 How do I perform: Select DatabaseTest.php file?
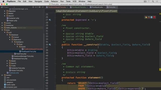click(x=20, y=58)
